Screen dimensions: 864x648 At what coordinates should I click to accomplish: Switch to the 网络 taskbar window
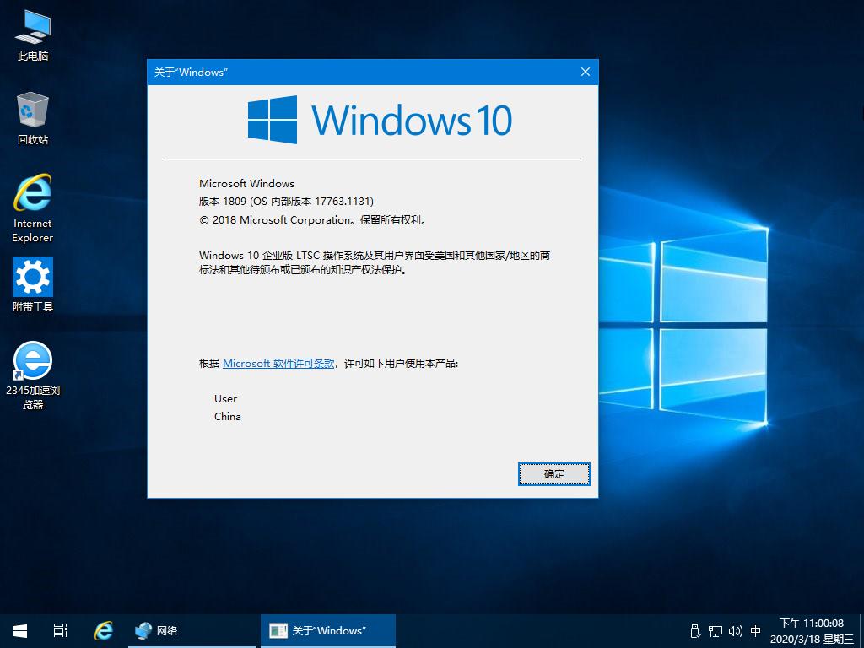192,631
